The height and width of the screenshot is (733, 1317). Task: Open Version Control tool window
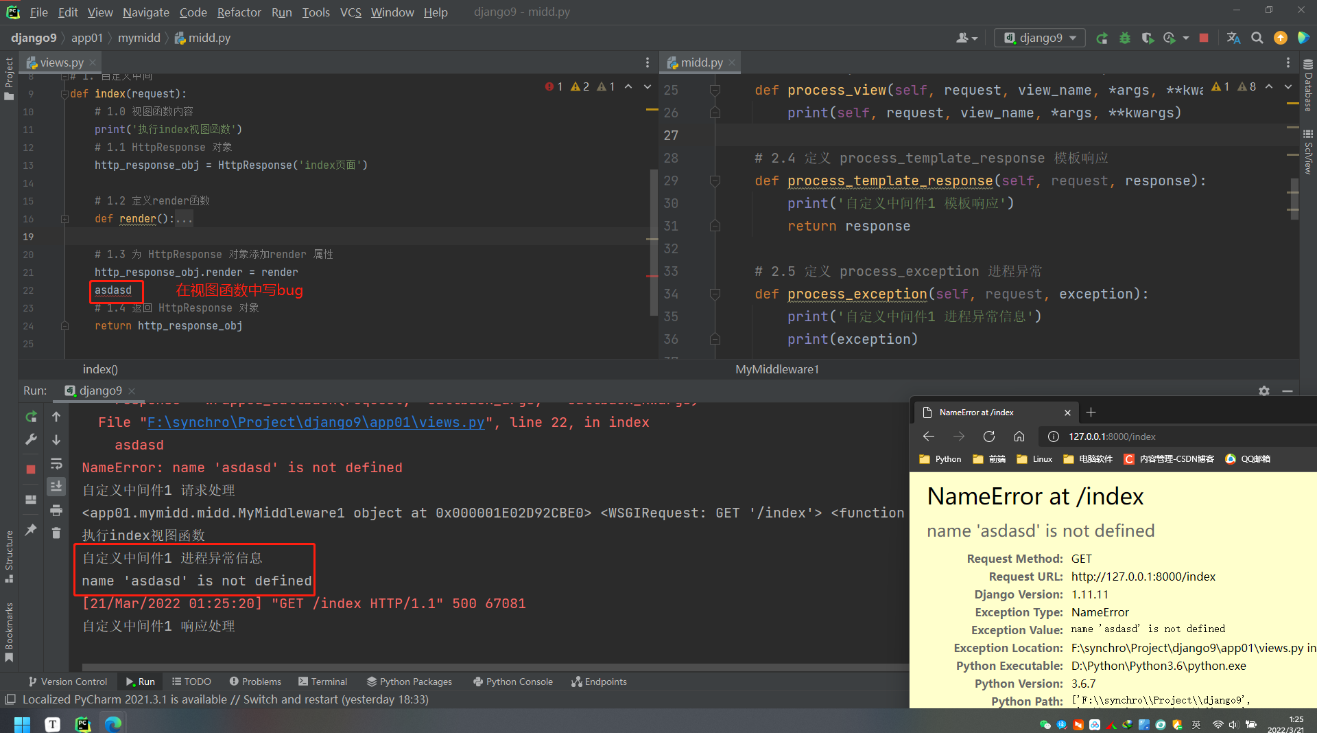coord(68,682)
